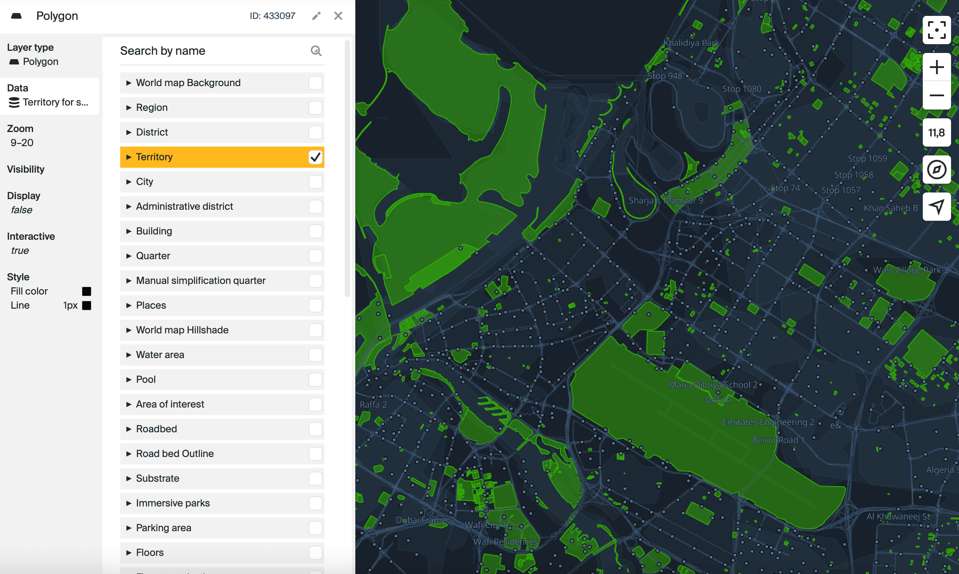This screenshot has height=574, width=959.
Task: Zoom out with the minus button
Action: (x=936, y=95)
